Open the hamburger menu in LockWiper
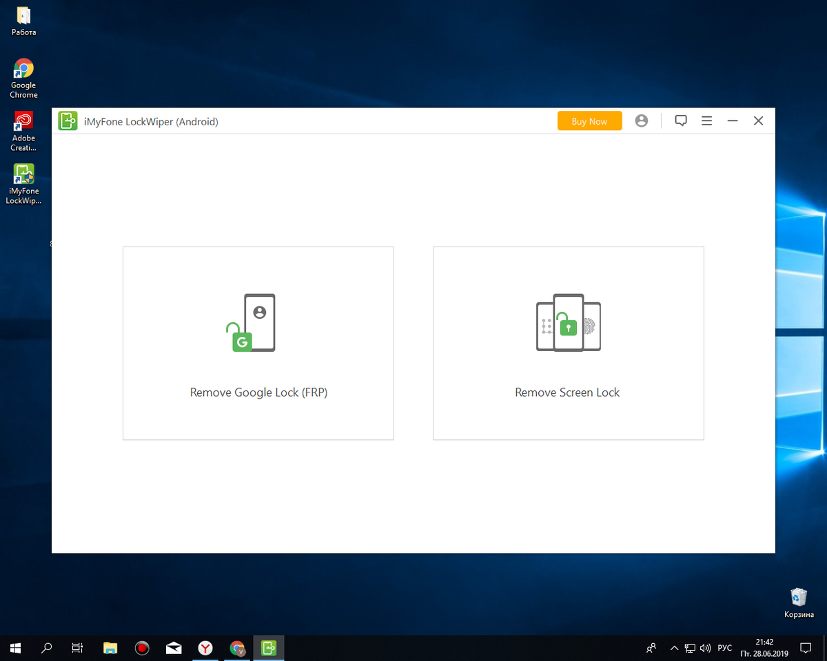Image resolution: width=827 pixels, height=661 pixels. click(706, 121)
